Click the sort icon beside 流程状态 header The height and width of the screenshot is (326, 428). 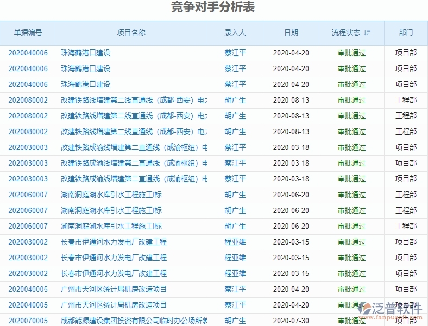(x=367, y=33)
